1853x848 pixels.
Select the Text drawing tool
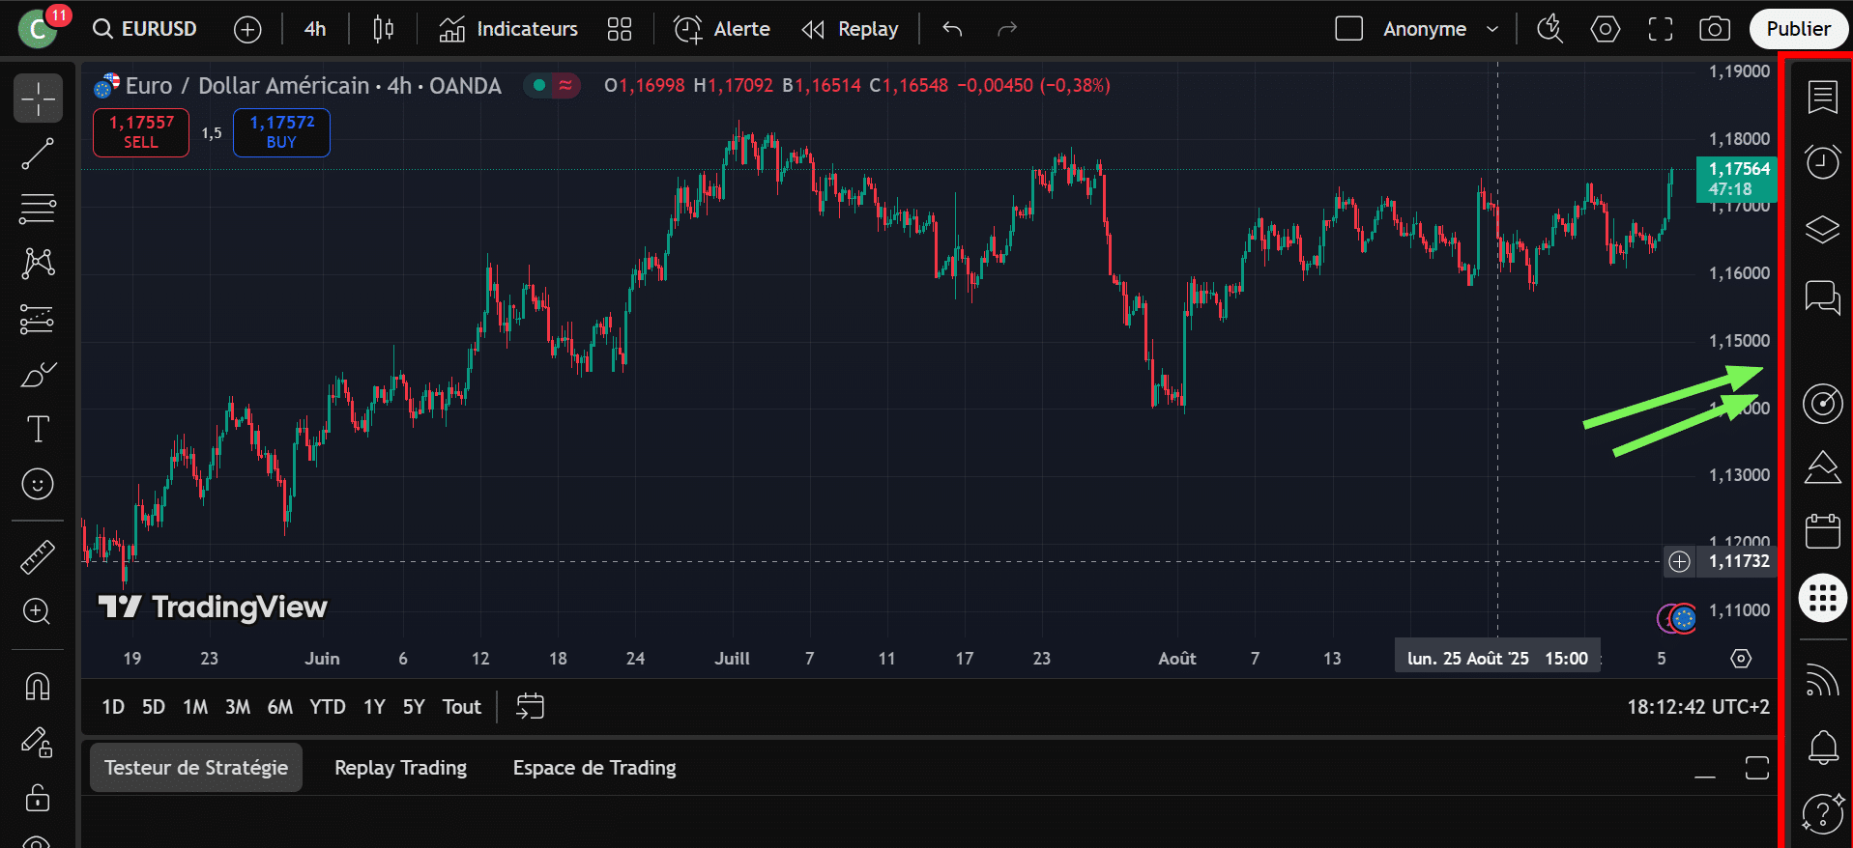[x=38, y=429]
